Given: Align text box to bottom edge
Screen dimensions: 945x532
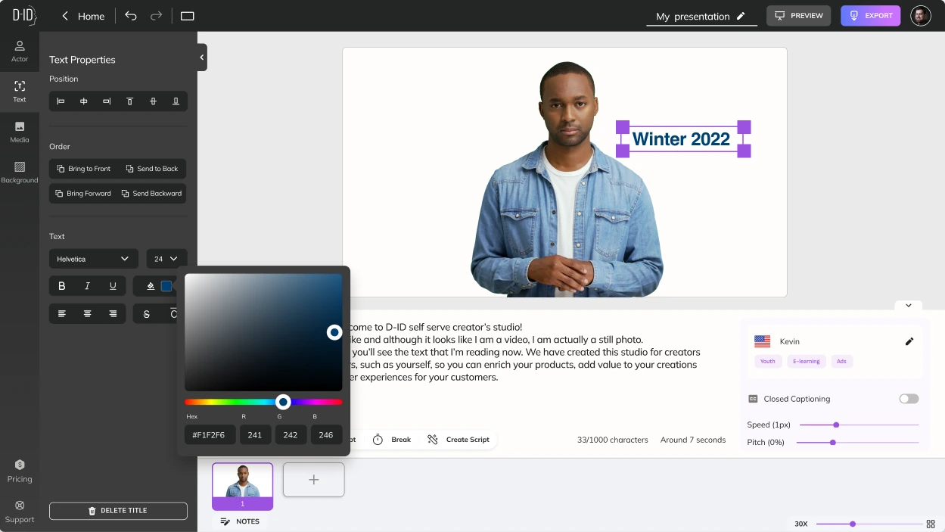Looking at the screenshot, I should click(176, 101).
